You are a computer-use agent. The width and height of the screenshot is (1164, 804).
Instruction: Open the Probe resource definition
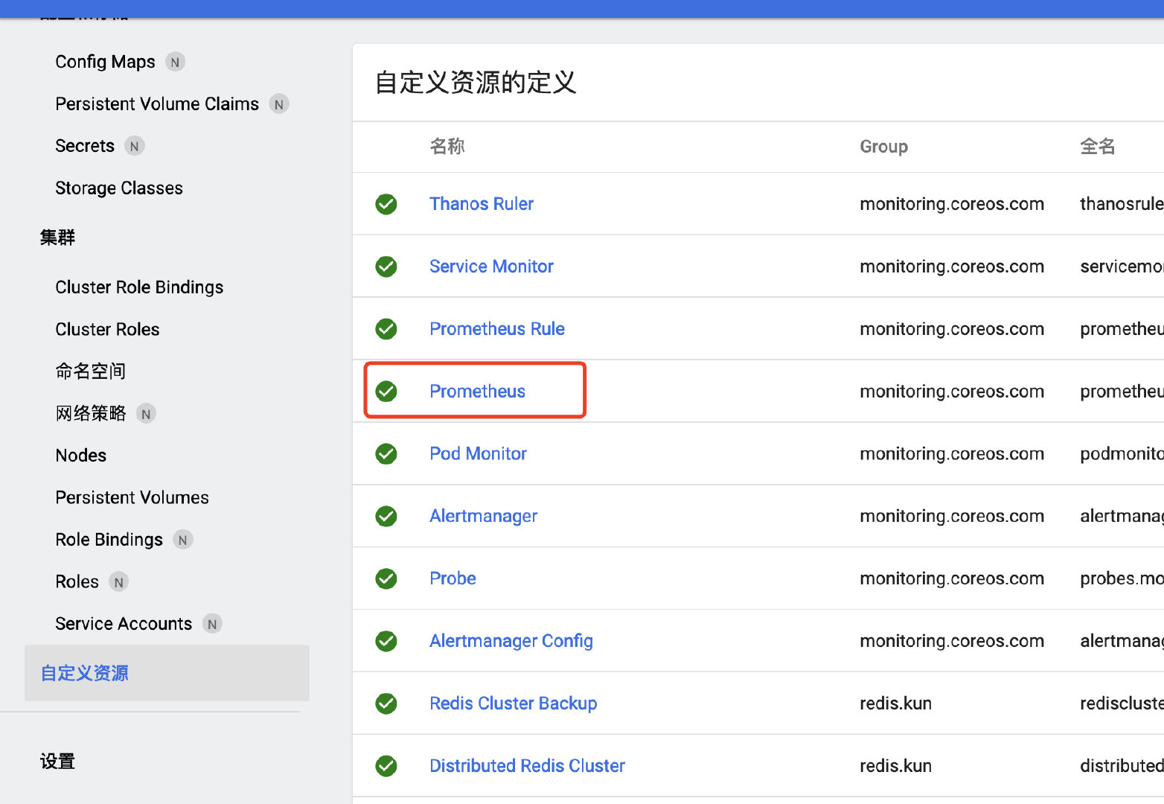[453, 578]
